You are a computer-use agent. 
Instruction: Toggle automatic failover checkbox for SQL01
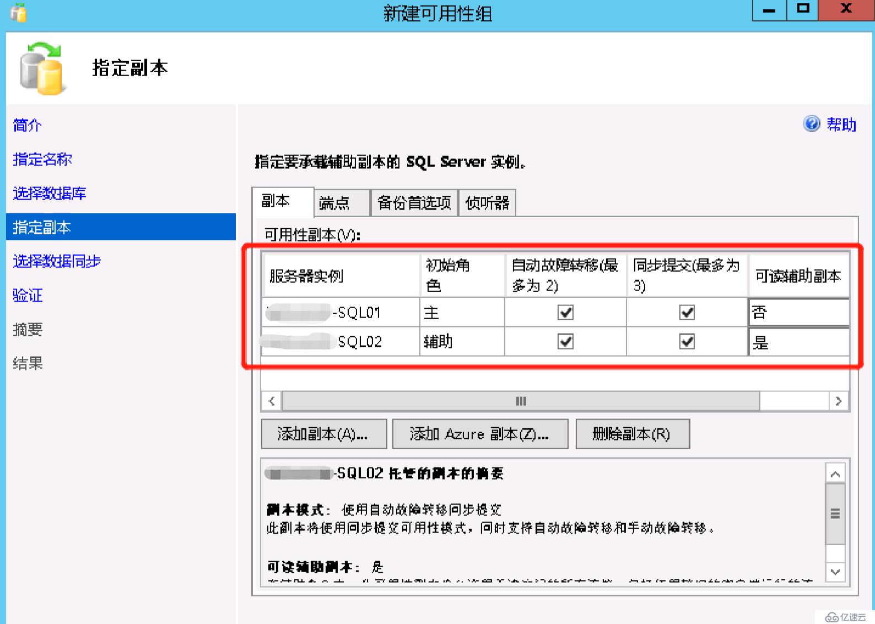tap(565, 313)
